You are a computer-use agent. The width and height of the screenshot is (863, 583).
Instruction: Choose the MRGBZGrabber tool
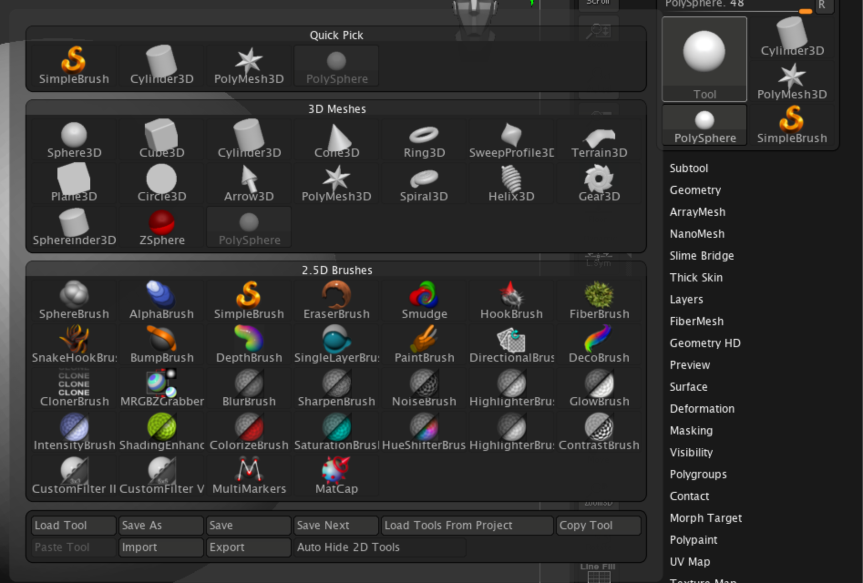pos(162,388)
